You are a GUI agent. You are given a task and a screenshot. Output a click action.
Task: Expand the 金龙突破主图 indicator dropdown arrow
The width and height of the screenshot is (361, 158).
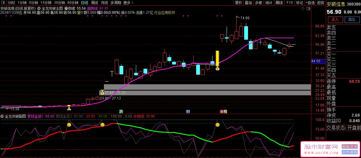click(39, 8)
